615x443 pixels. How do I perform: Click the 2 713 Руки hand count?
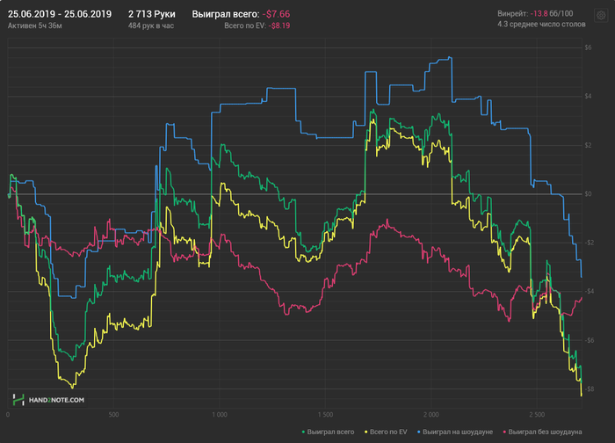pos(151,14)
